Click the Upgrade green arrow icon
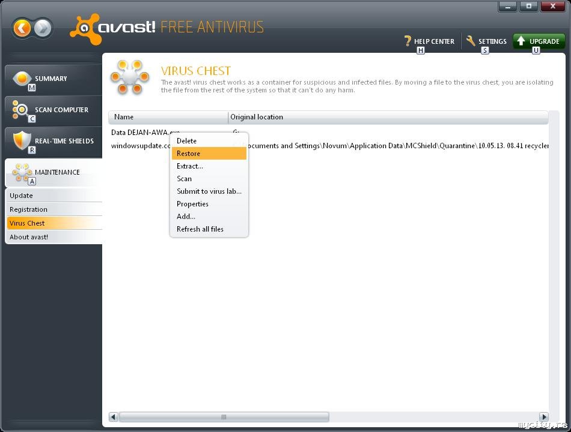The image size is (571, 432). coord(521,41)
